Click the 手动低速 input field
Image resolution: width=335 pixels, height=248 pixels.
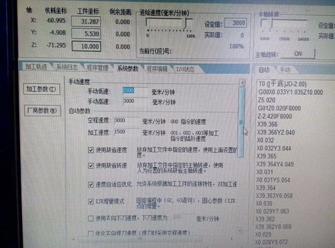pyautogui.click(x=135, y=91)
